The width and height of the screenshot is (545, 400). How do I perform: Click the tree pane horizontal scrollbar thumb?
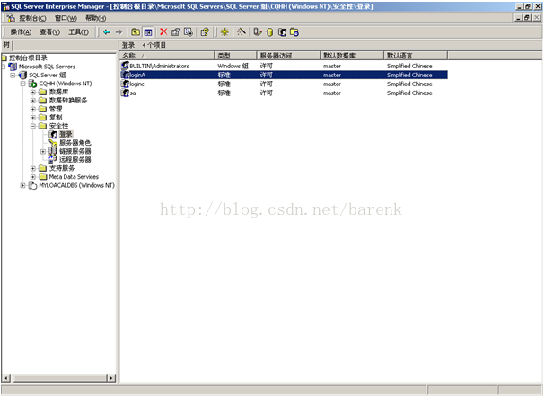(59, 378)
